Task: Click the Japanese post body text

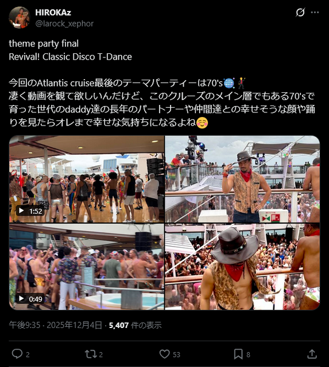Action: pyautogui.click(x=162, y=103)
